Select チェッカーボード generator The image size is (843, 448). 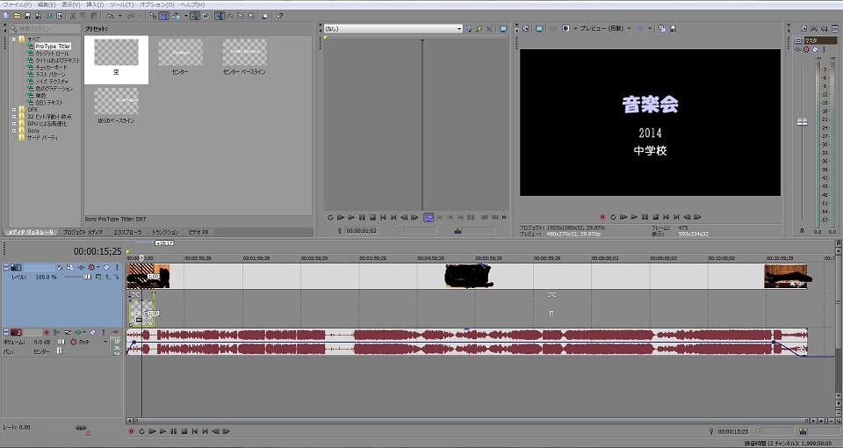click(x=51, y=68)
